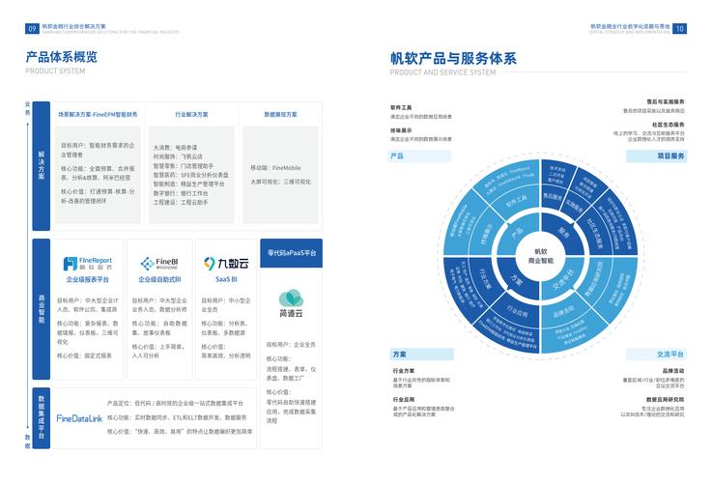Click the 数据展现方案 column heading

(280, 114)
